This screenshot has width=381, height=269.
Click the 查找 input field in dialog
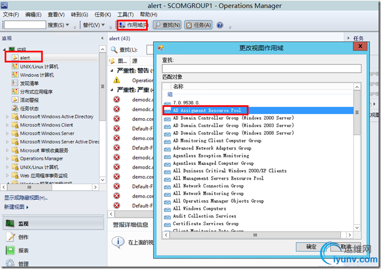(x=261, y=69)
